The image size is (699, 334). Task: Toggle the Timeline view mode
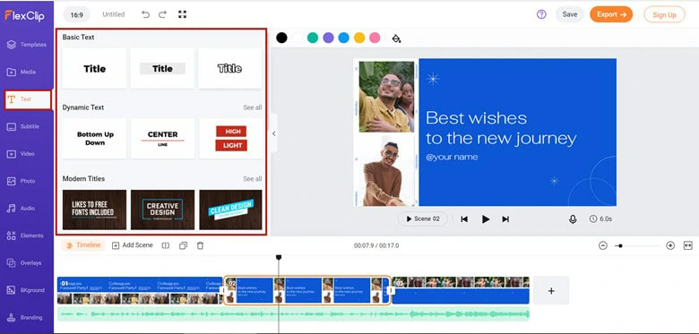(83, 245)
